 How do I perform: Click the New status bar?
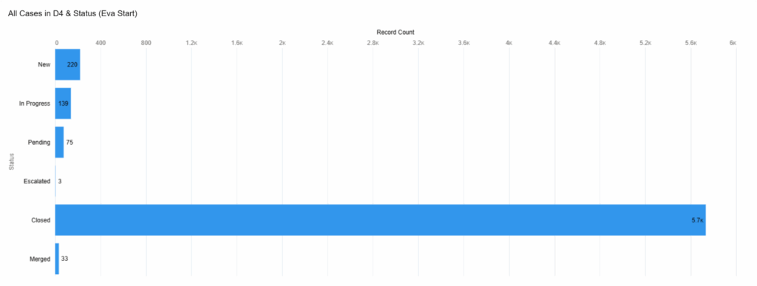(67, 64)
